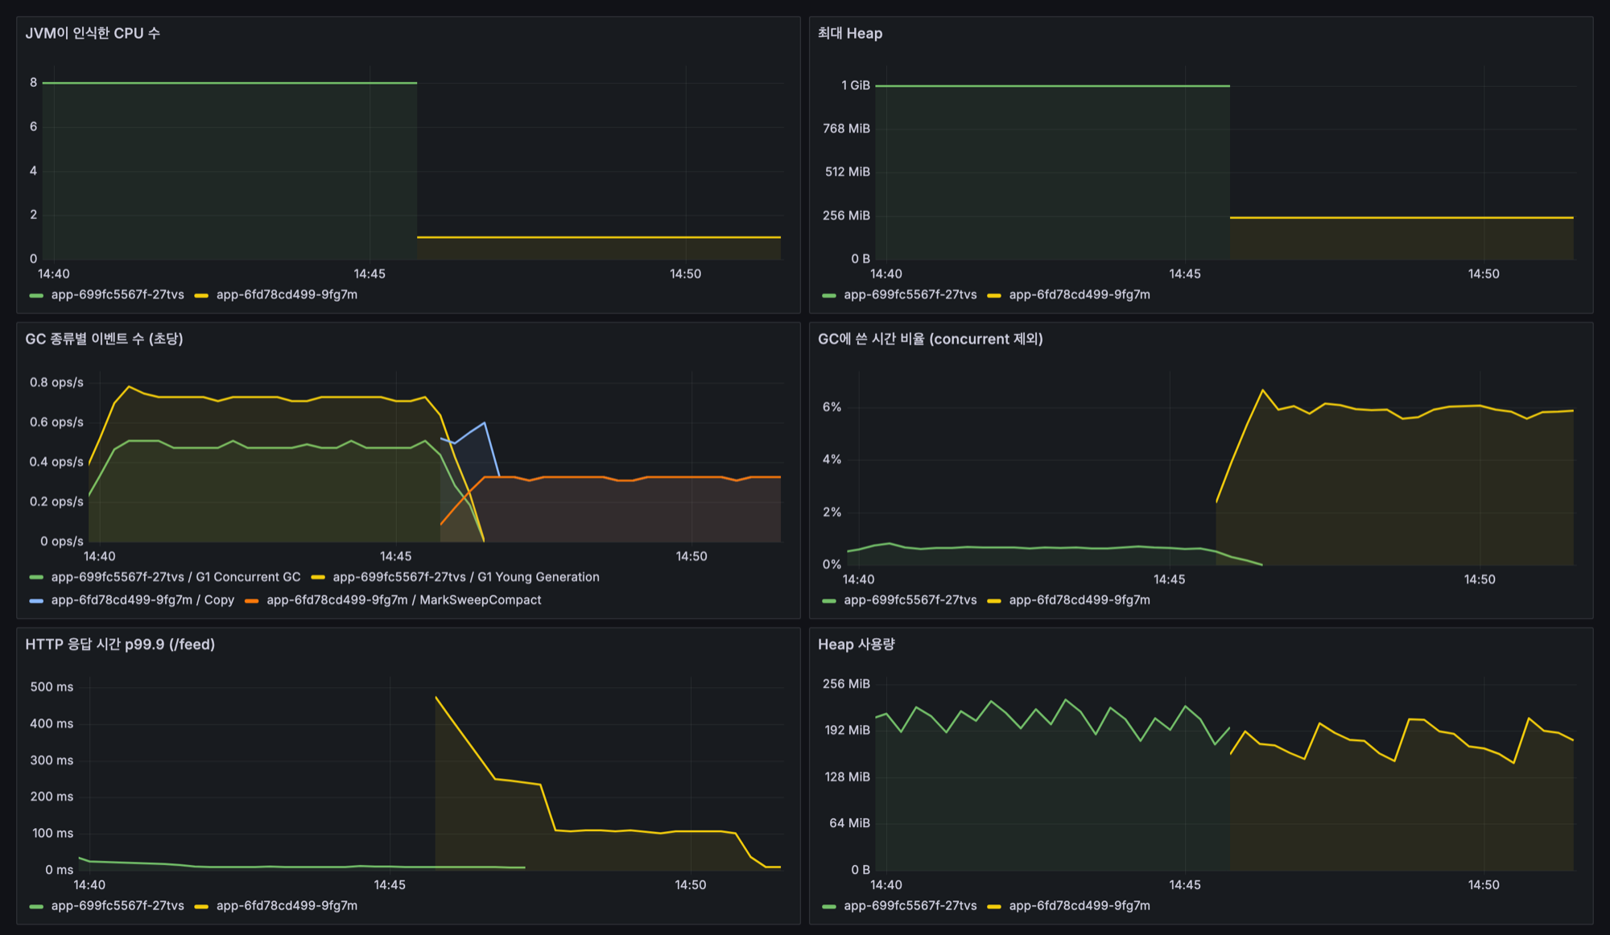The width and height of the screenshot is (1610, 935).
Task: Click the '1 GiB' axis label in 최대 Heap
Action: click(856, 85)
